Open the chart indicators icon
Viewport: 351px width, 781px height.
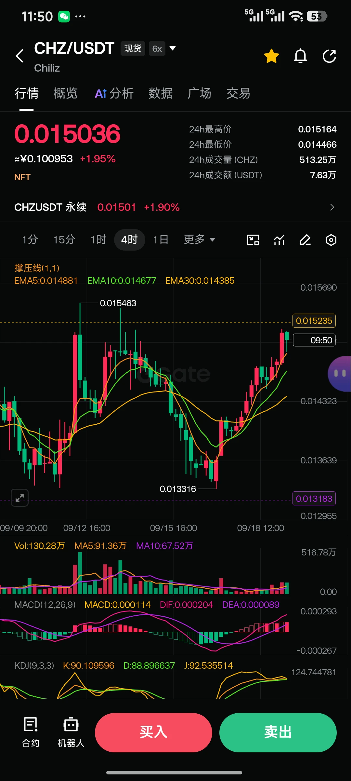pos(279,240)
